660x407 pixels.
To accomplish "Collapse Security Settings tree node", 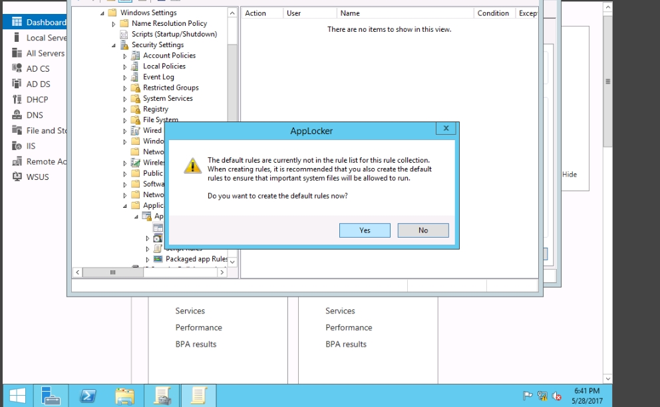I will 114,45.
